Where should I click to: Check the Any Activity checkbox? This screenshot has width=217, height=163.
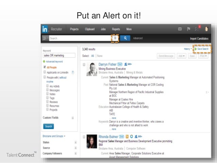(48, 86)
